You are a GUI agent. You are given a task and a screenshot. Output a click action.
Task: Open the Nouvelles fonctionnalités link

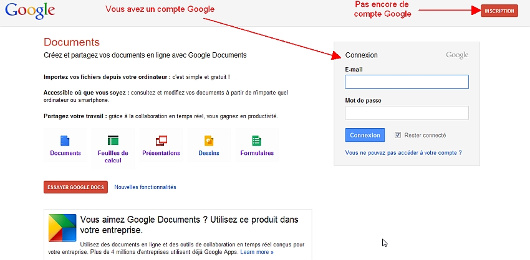145,187
